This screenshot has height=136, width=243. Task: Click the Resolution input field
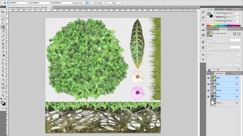[67, 3]
